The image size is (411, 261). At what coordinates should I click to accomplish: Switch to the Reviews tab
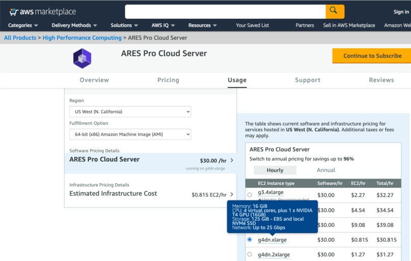tap(381, 80)
